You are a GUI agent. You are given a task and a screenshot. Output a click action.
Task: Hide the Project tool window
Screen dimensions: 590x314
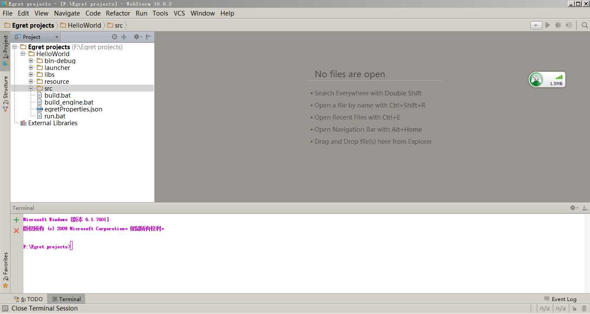tap(148, 37)
